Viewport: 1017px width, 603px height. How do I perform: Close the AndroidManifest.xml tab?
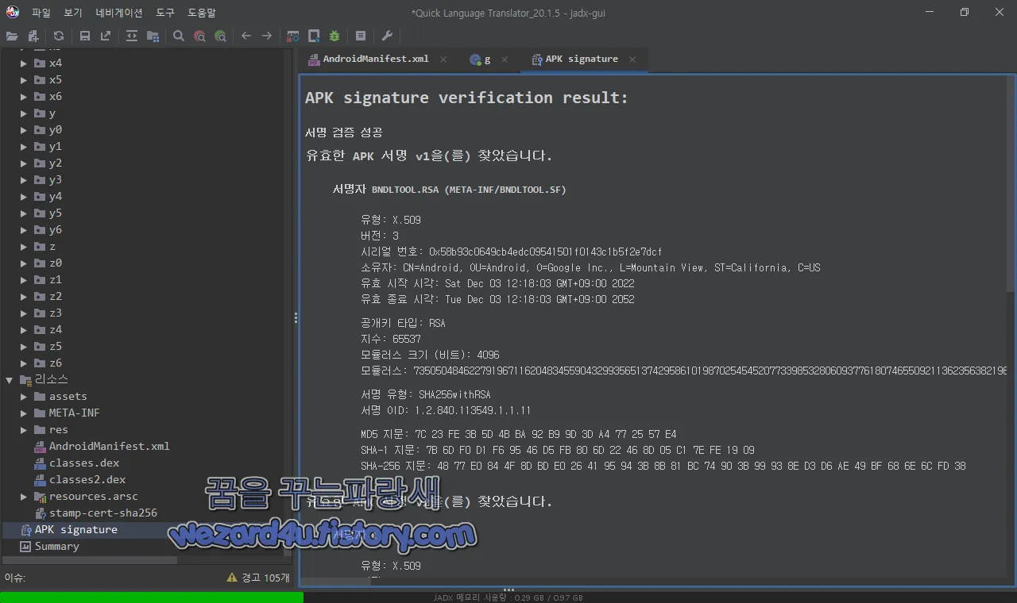443,60
